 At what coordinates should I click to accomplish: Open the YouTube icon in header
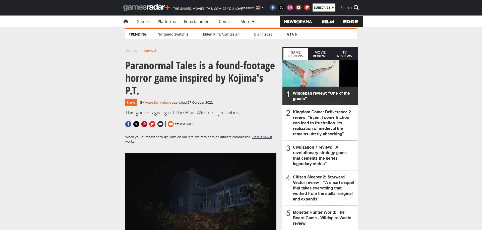pyautogui.click(x=298, y=8)
